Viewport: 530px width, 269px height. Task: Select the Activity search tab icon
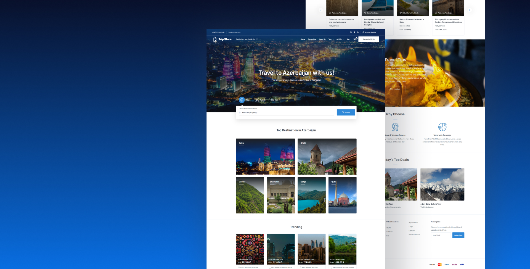pos(257,100)
